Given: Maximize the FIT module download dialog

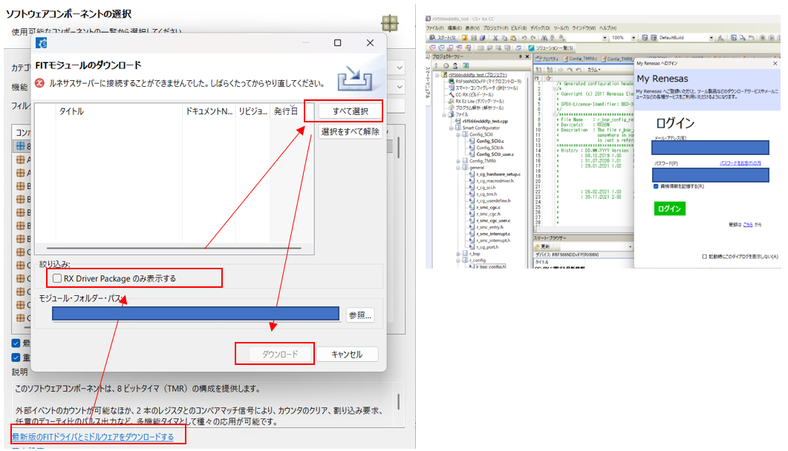Looking at the screenshot, I should [338, 42].
